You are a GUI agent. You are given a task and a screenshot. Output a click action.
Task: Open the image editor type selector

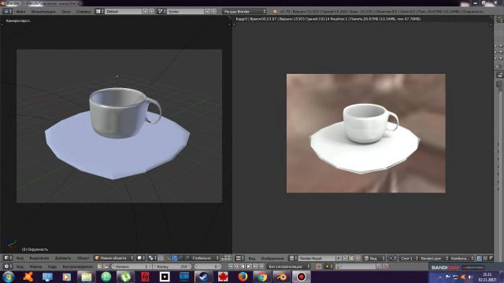pyautogui.click(x=240, y=258)
